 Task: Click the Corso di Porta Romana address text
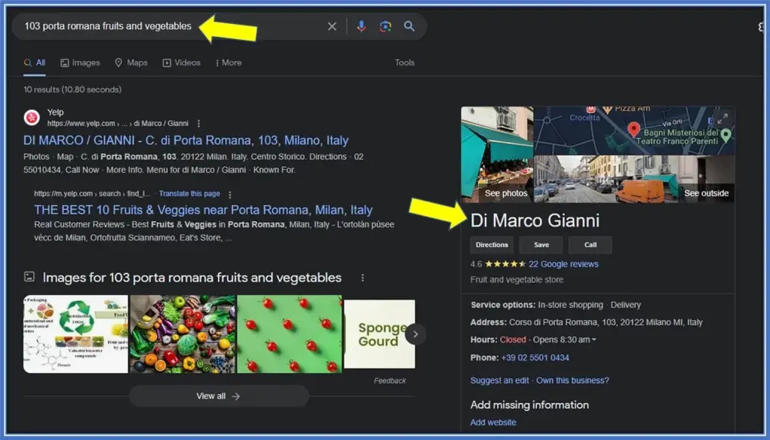click(605, 322)
